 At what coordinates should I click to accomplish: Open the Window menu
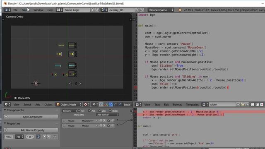(39, 10)
